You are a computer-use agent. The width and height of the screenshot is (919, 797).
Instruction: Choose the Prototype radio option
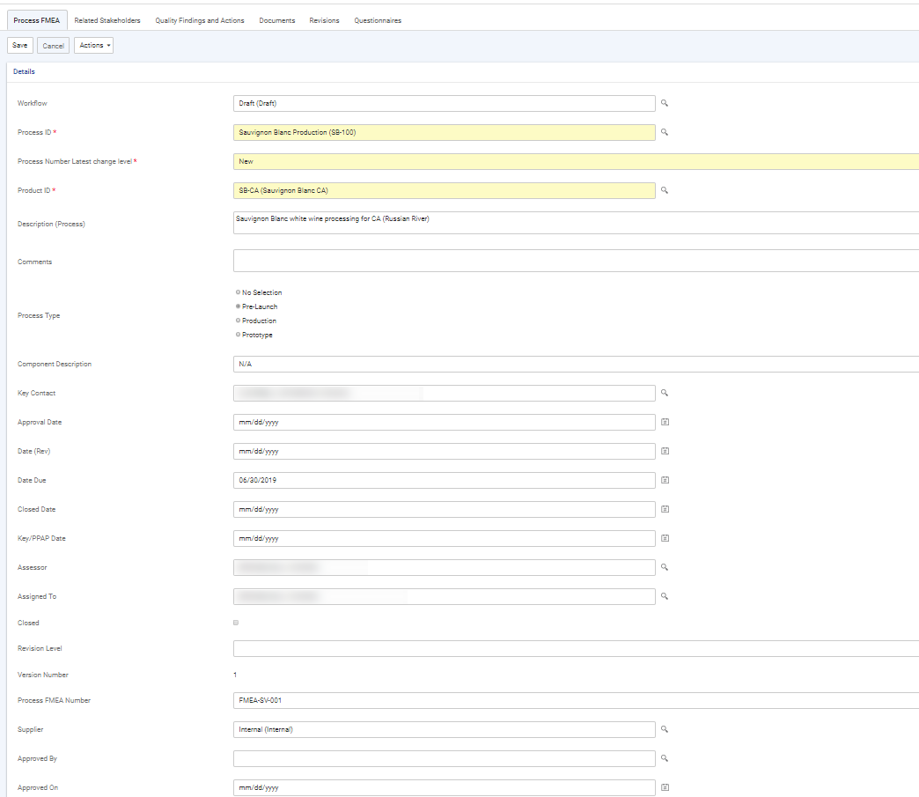(x=238, y=335)
